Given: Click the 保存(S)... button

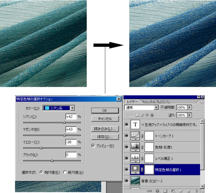Looking at the screenshot, I should click(x=105, y=137).
